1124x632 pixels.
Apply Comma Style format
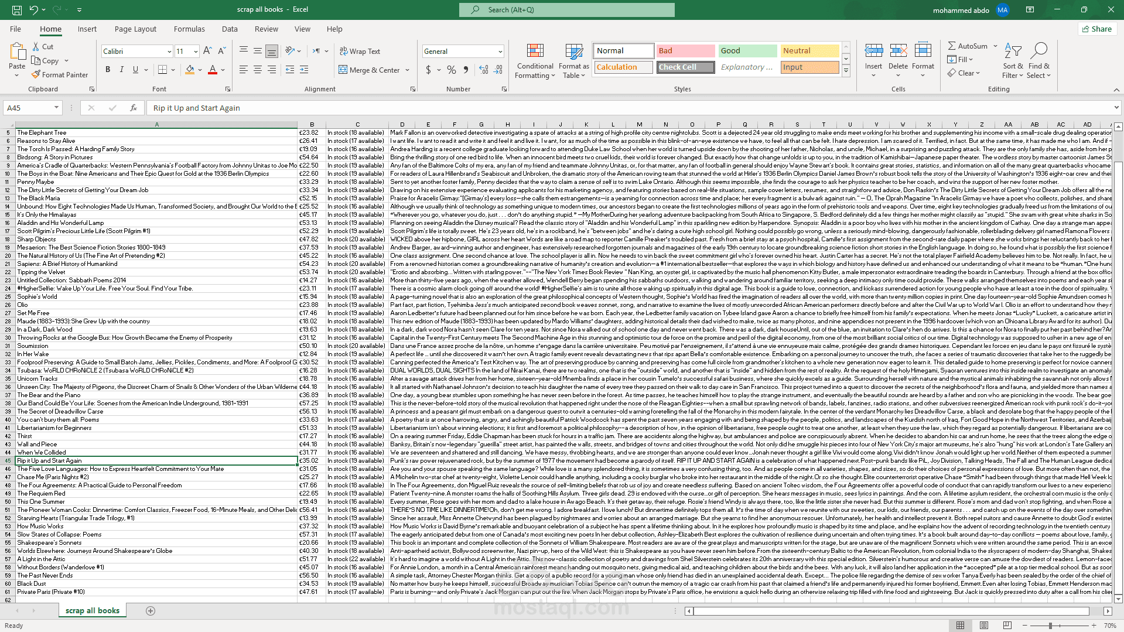pyautogui.click(x=466, y=70)
